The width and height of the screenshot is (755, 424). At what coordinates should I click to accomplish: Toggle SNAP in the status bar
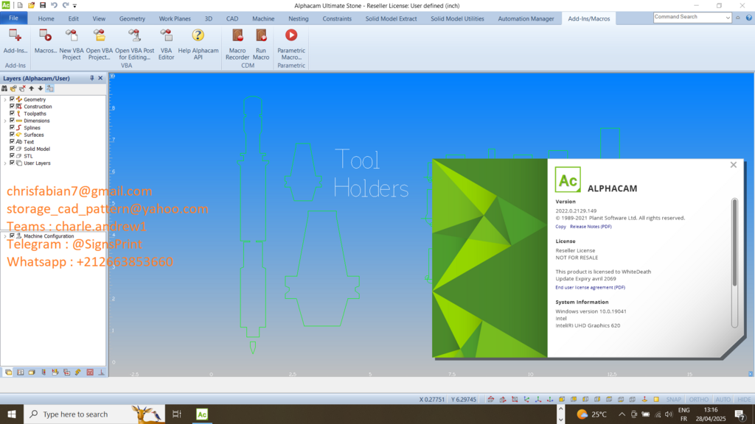pyautogui.click(x=674, y=400)
